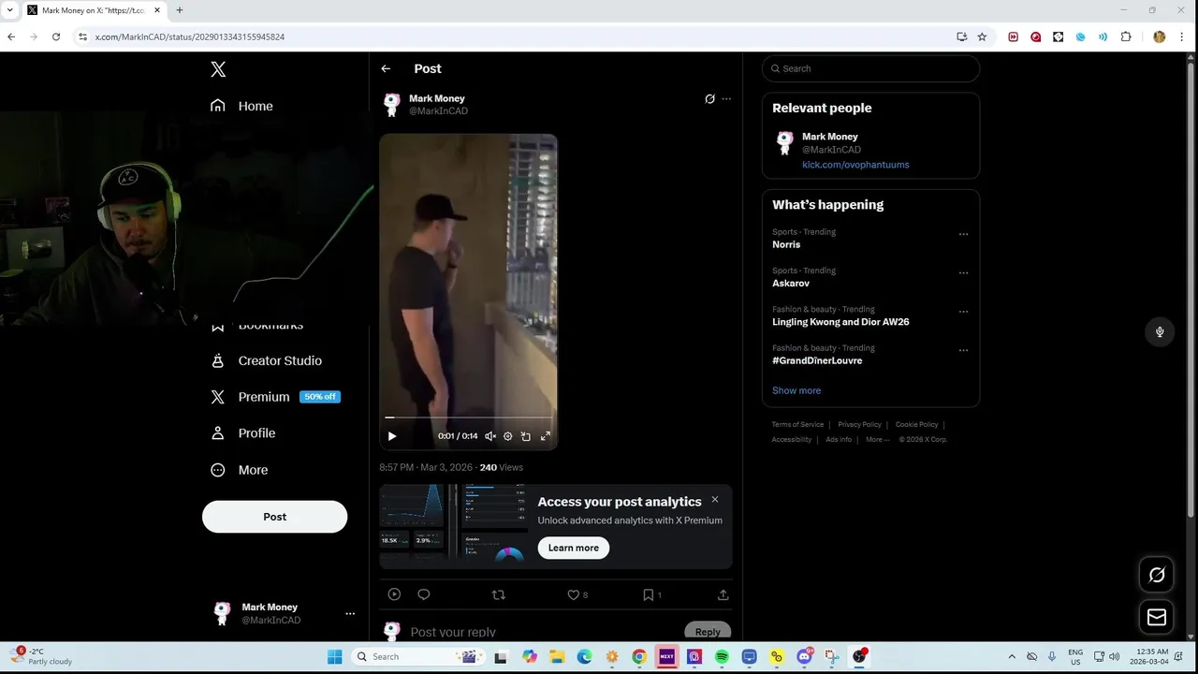The image size is (1198, 674).
Task: Click the Reply button
Action: (x=708, y=632)
